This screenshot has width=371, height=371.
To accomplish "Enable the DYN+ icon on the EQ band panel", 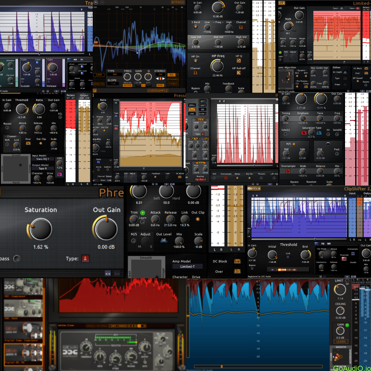I will [x=160, y=85].
